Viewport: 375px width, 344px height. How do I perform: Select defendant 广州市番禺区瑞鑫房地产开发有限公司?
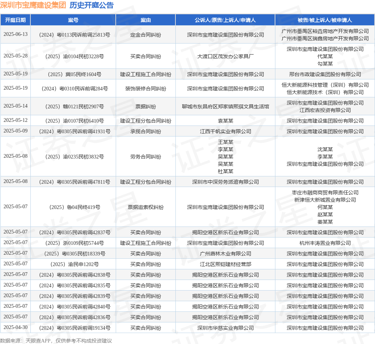pos(325,38)
